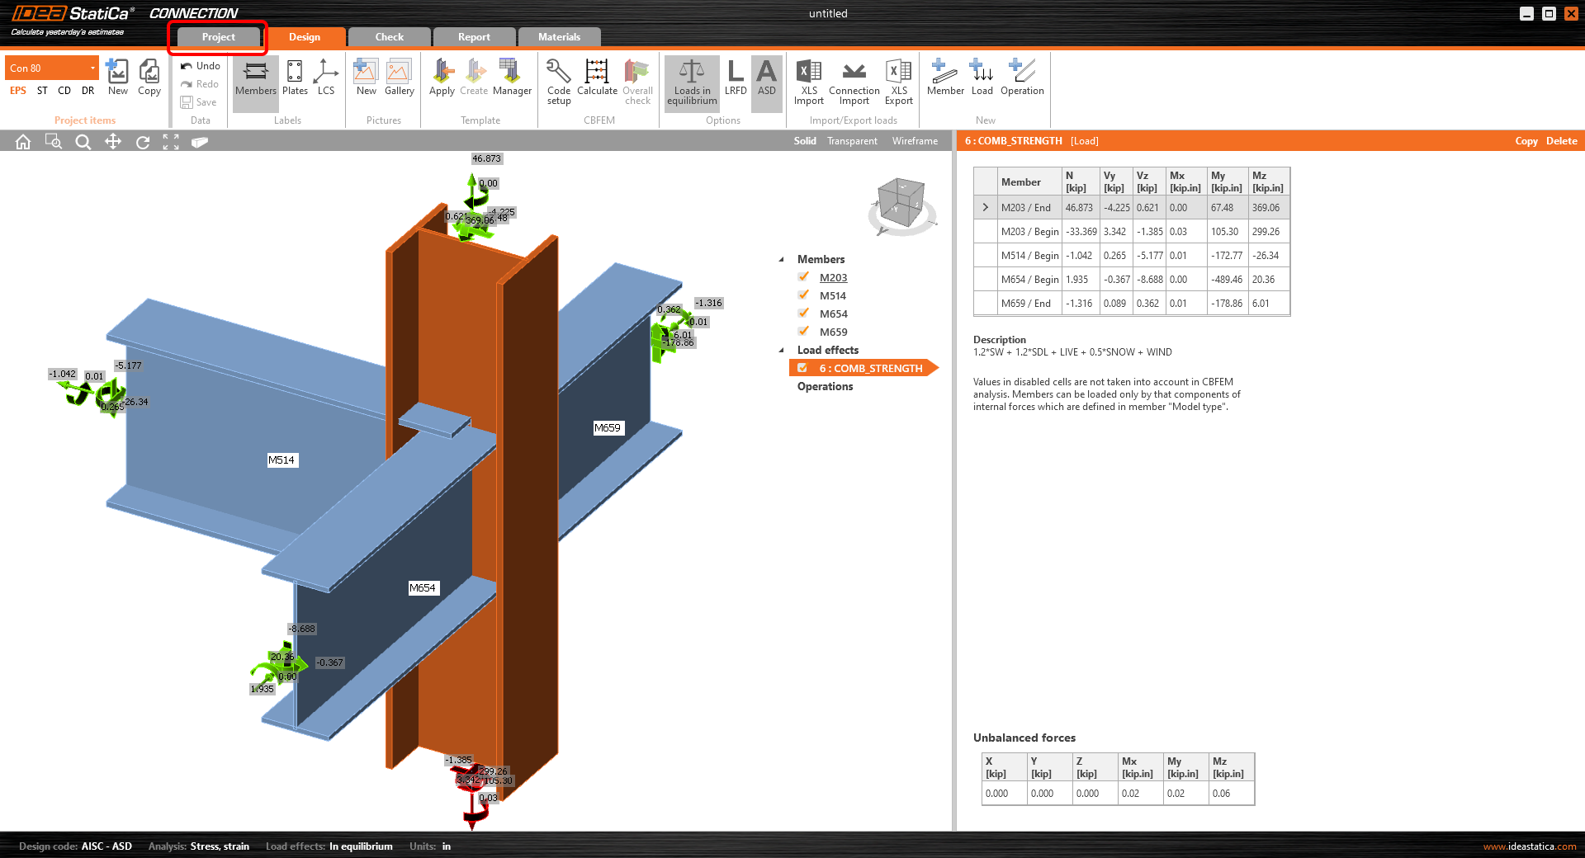Open the Materials tab
Image resolution: width=1585 pixels, height=858 pixels.
coord(559,37)
